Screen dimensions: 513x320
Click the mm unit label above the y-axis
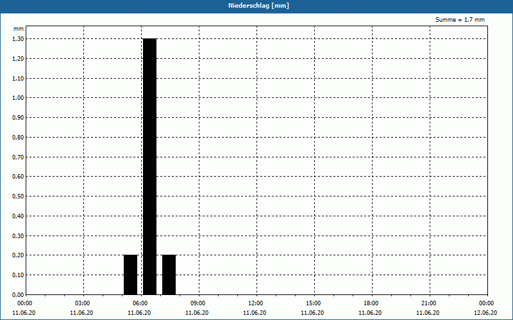coord(19,29)
